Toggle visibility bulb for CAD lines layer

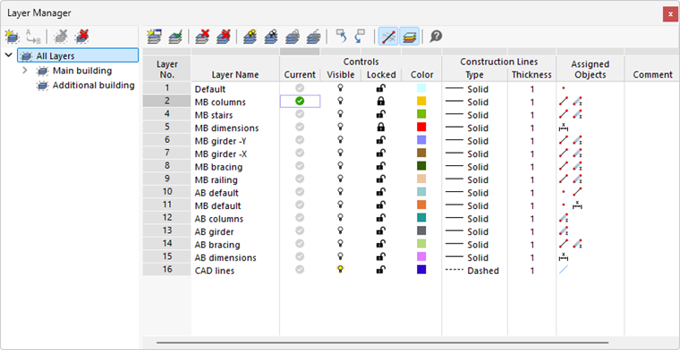tap(340, 270)
